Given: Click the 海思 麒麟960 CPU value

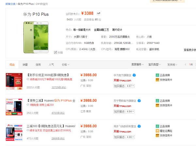Looking at the screenshot, I should [122, 49].
